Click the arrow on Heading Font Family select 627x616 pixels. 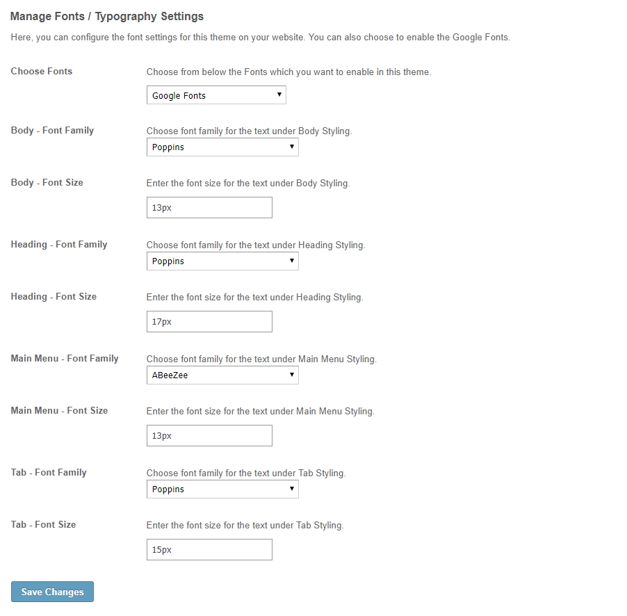[x=292, y=261]
